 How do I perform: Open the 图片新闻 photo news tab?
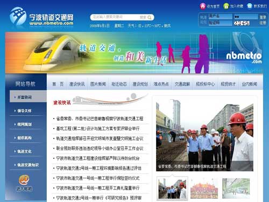tap(98, 84)
